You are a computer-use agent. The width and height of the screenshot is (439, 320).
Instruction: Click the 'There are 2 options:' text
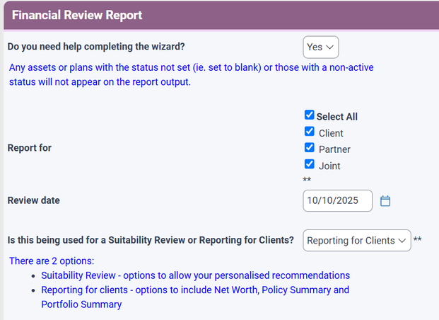pos(52,261)
